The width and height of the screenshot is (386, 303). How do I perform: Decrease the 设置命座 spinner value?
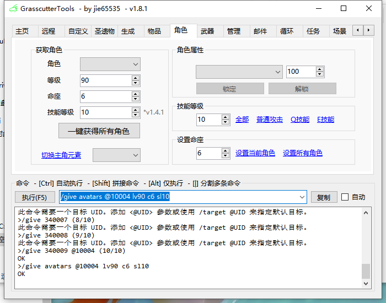tap(226, 156)
